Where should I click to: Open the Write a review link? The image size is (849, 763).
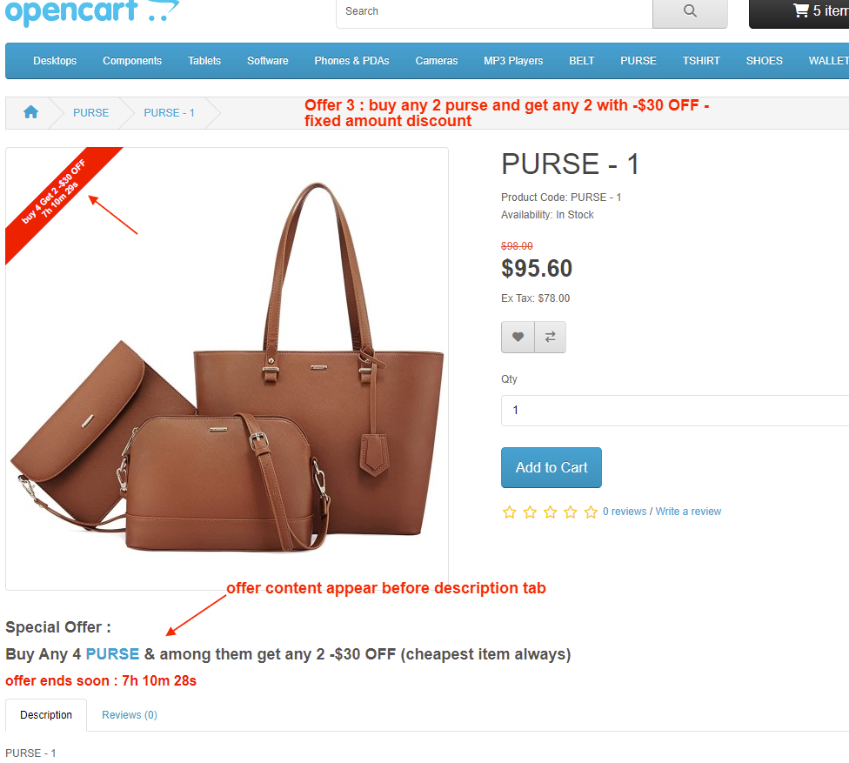pos(688,512)
